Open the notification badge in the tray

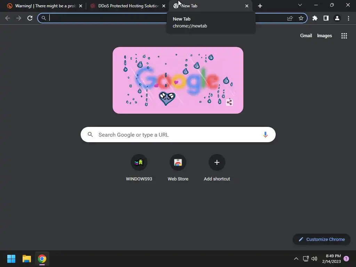click(346, 259)
